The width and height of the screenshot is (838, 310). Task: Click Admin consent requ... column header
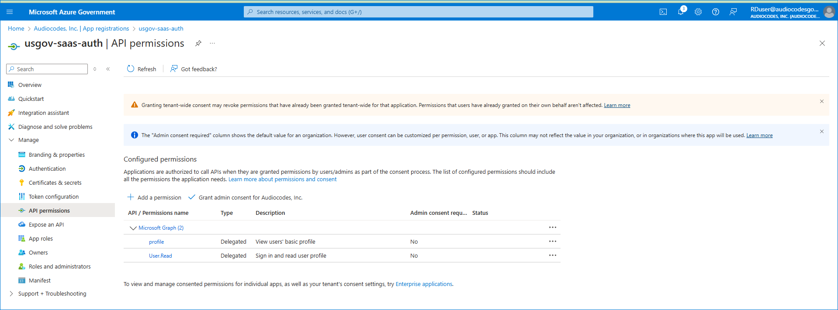coord(439,213)
